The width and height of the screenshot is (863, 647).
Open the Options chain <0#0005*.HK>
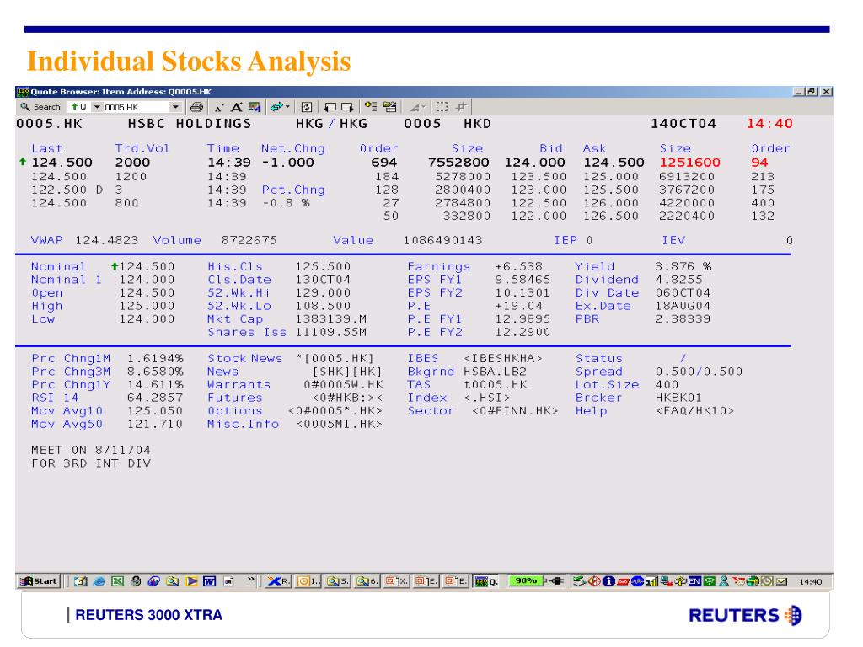coord(335,411)
